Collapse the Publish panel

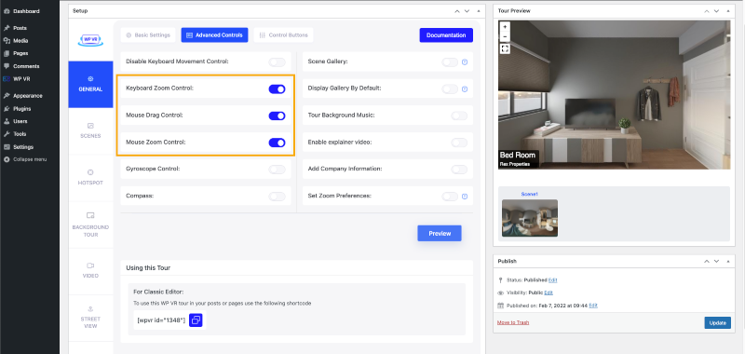pos(728,261)
